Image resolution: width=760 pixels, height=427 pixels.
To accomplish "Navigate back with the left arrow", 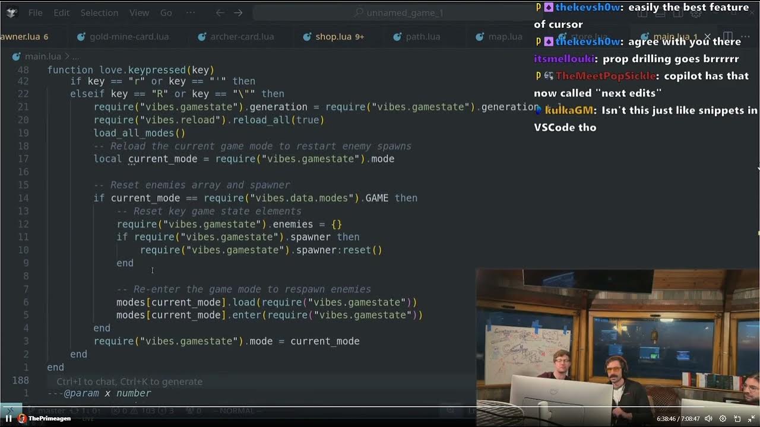I will tap(220, 12).
